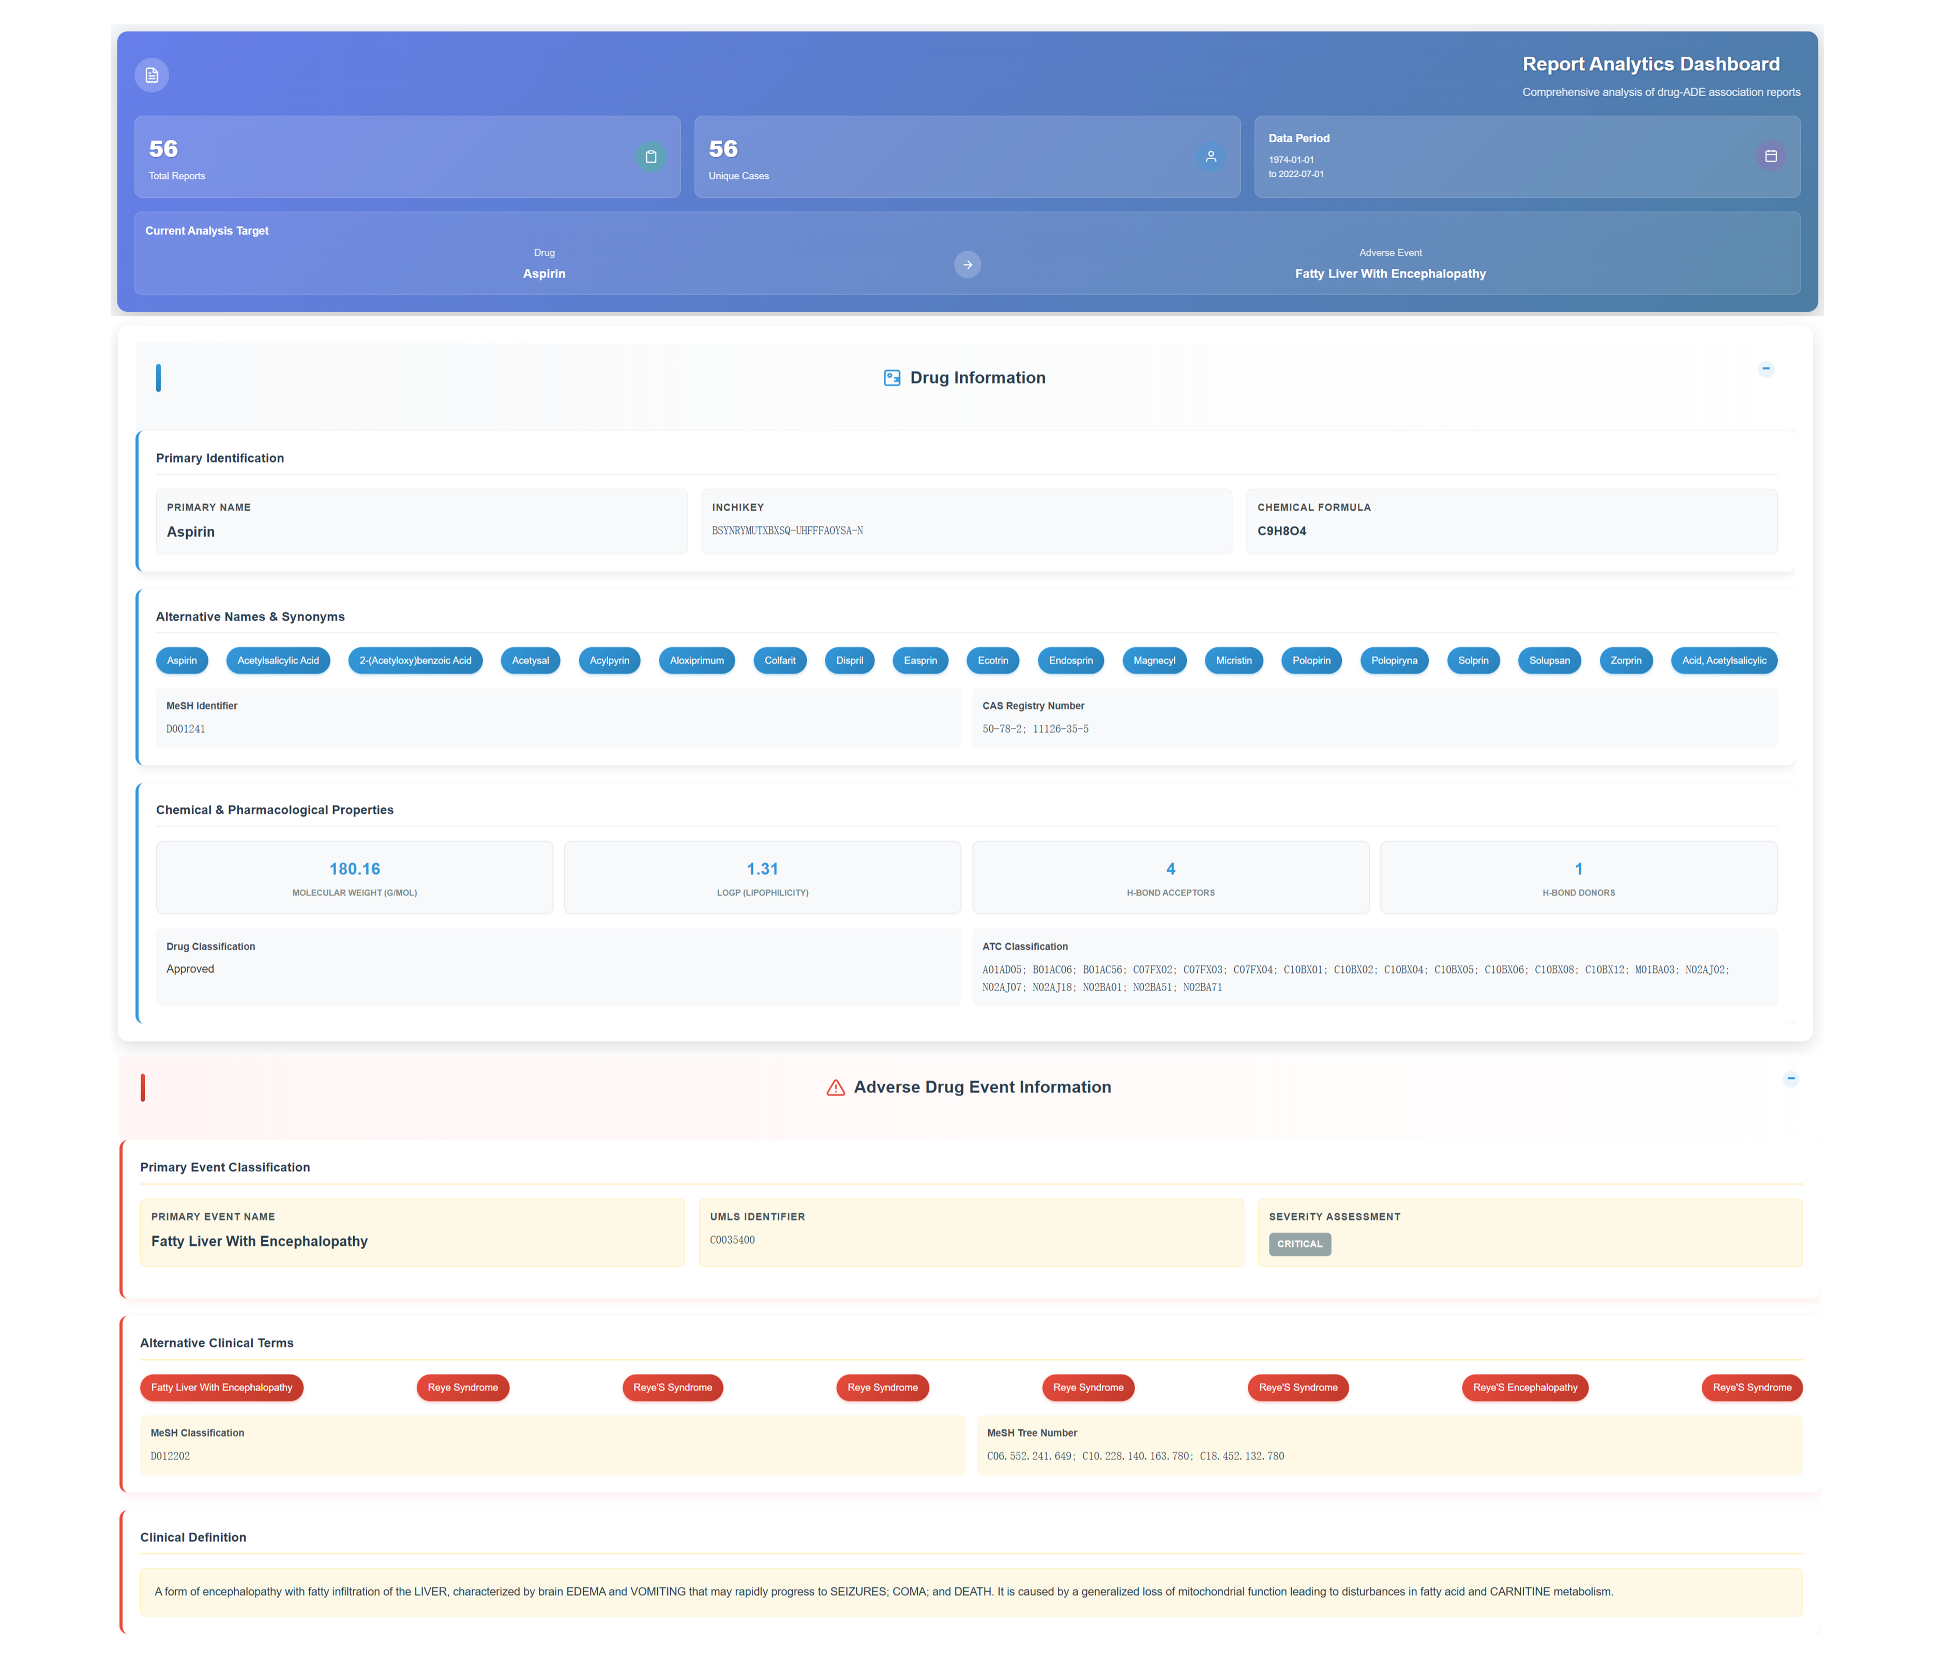This screenshot has width=1935, height=1676.
Task: Click the Drug Information section icon
Action: tap(891, 378)
